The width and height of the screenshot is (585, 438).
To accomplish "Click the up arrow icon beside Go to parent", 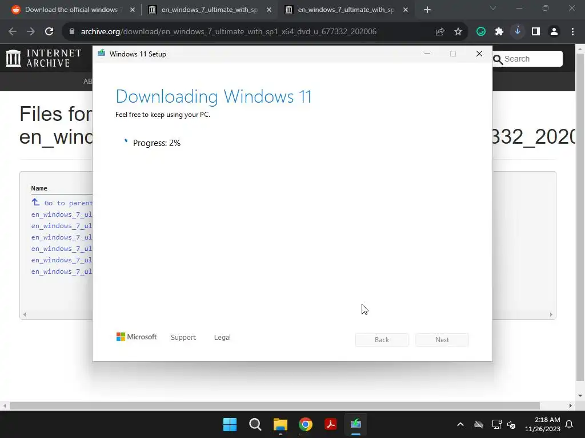I will coord(35,202).
